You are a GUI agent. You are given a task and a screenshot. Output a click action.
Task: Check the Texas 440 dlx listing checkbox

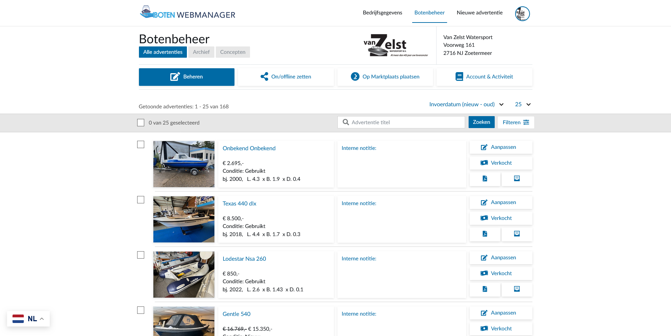tap(141, 200)
